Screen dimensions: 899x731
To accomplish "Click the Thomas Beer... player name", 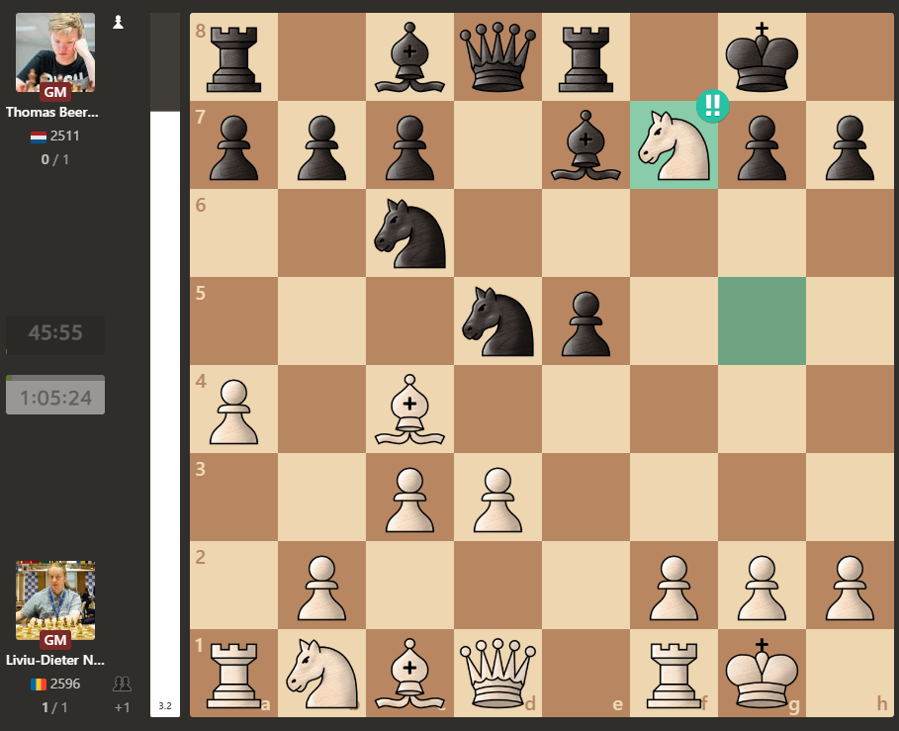I will 55,113.
